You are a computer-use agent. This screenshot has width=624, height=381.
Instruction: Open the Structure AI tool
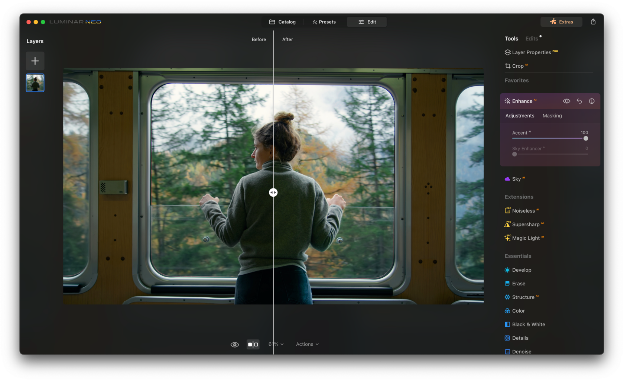(523, 297)
